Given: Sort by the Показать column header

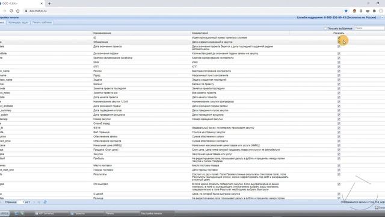Looking at the screenshot, I should (x=339, y=33).
